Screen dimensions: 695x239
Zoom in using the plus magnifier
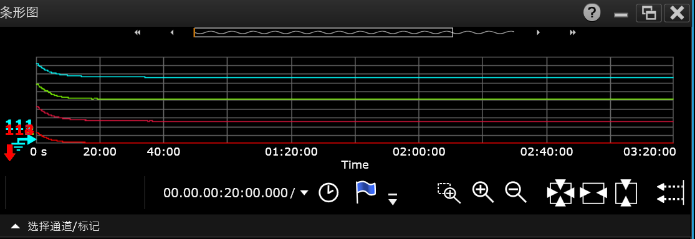[483, 192]
